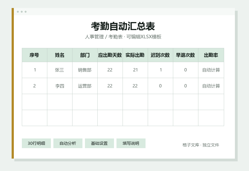Click the 早退次数 column header
This screenshot has width=249, height=171.
click(185, 55)
